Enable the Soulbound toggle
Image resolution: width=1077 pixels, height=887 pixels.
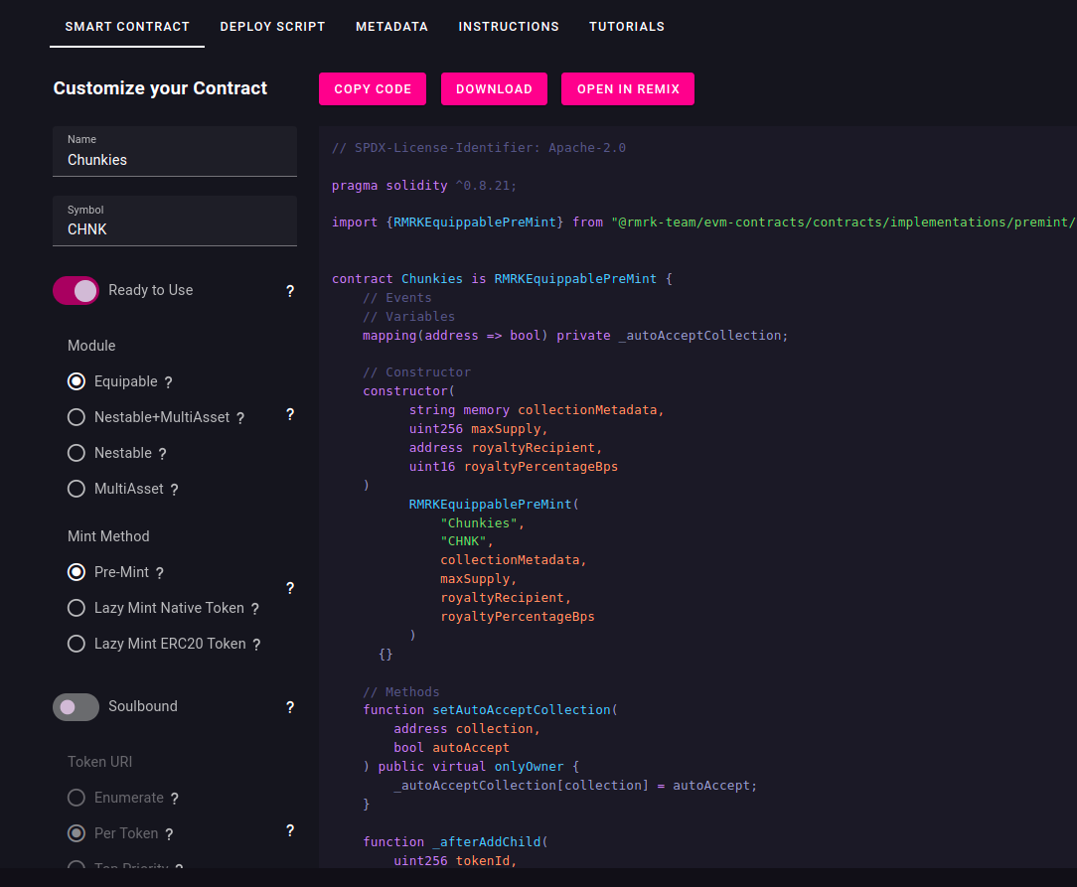[x=77, y=706]
